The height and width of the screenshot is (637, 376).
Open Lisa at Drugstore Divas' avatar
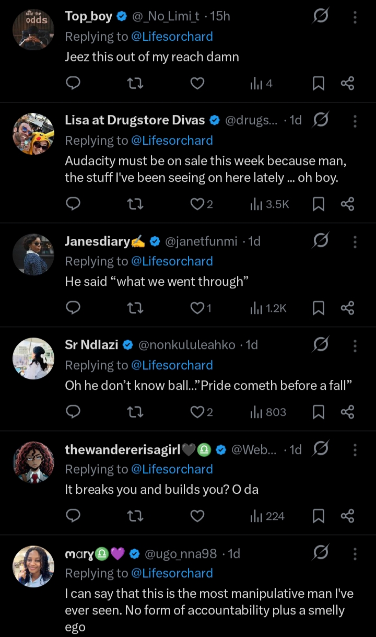(x=33, y=134)
